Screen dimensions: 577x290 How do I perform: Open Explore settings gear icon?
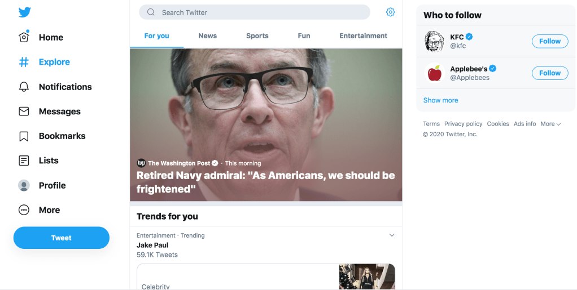pos(390,12)
